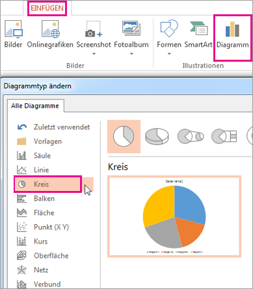Choose the bar-of-pie chart subtype

224,136
